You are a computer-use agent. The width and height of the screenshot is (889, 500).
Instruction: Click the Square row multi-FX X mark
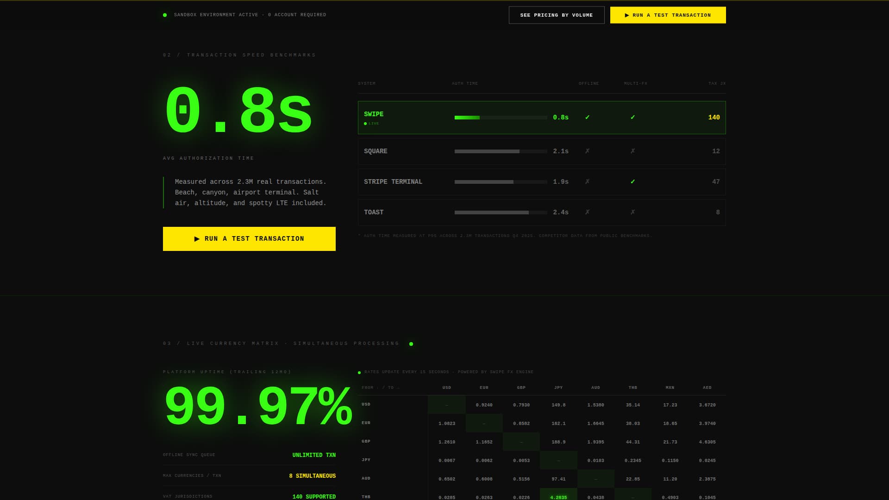pyautogui.click(x=632, y=151)
